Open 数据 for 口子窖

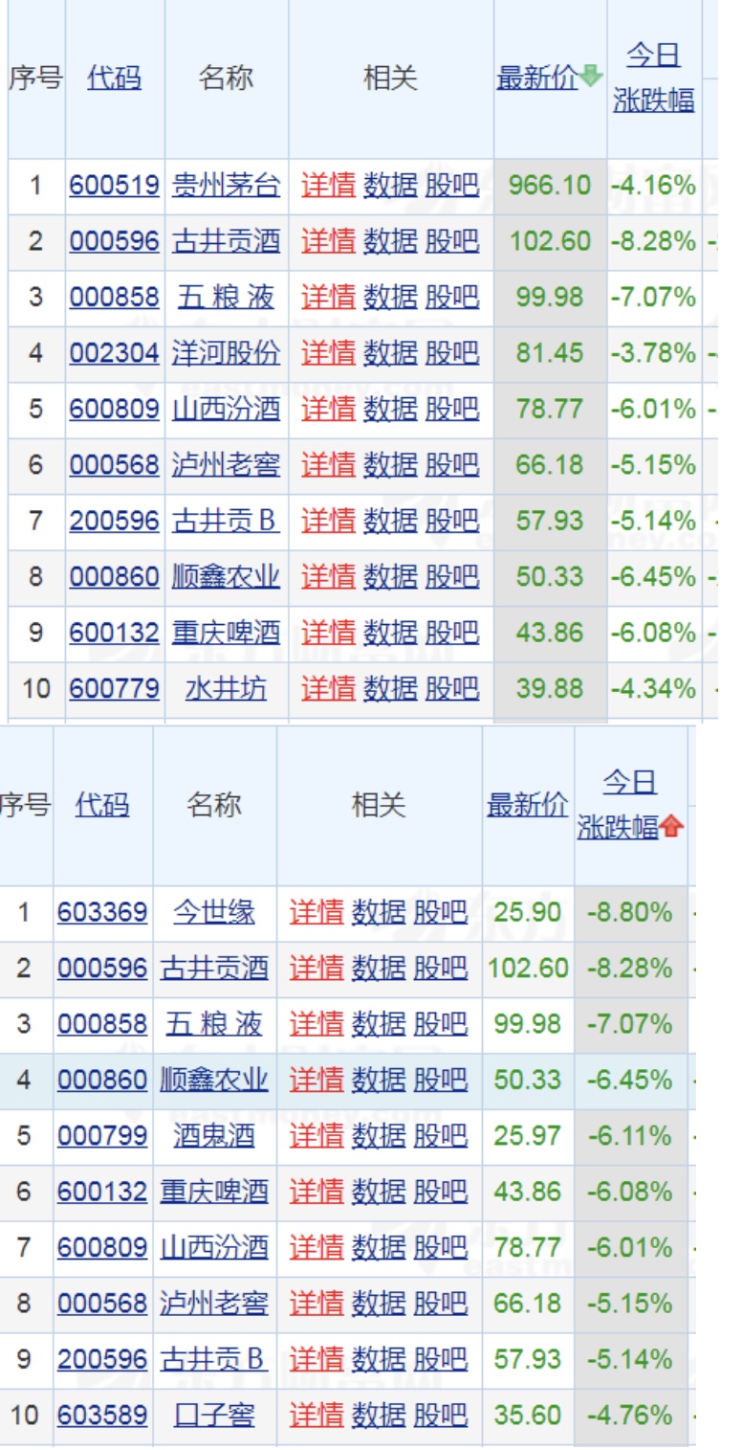pos(379,1415)
